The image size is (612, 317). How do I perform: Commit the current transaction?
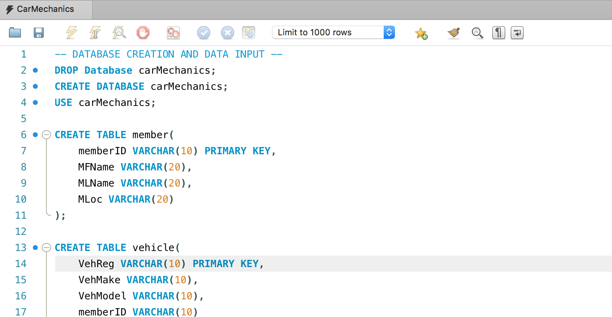point(203,33)
